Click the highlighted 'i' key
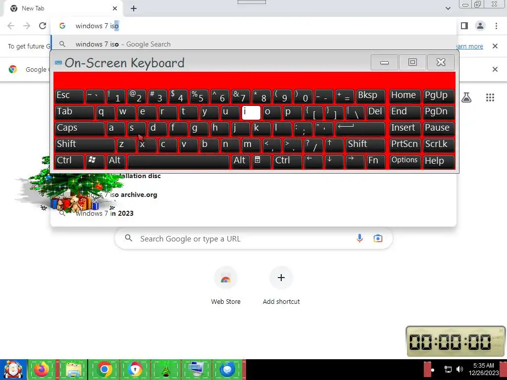 (251, 112)
